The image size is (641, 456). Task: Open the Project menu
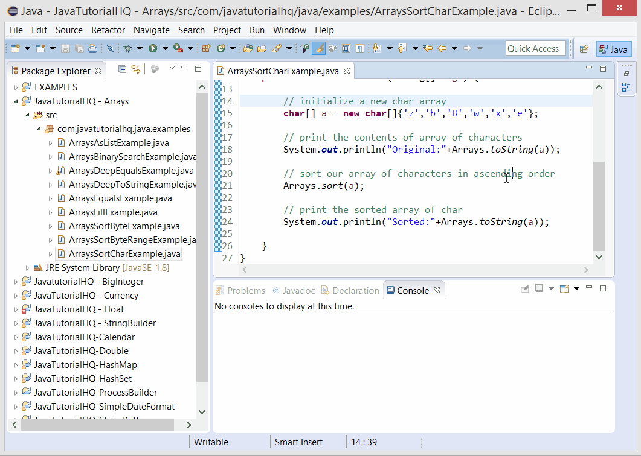point(227,30)
